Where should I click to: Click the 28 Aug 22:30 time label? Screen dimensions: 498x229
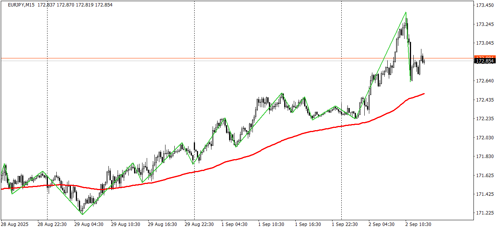tap(52, 224)
